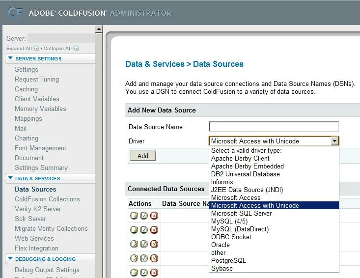Open Font Management page
This screenshot has width=360, height=278.
pyautogui.click(x=40, y=148)
